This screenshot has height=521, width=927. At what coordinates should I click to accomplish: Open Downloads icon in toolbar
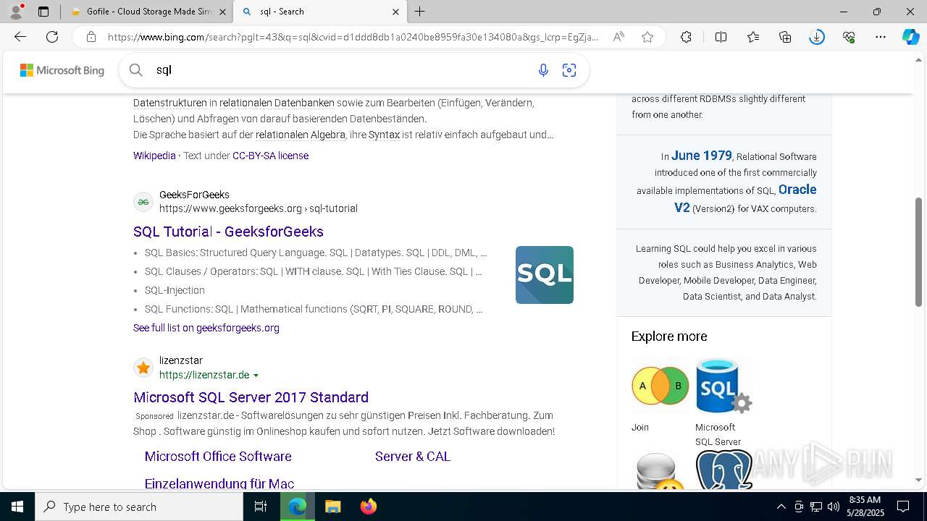coord(817,37)
